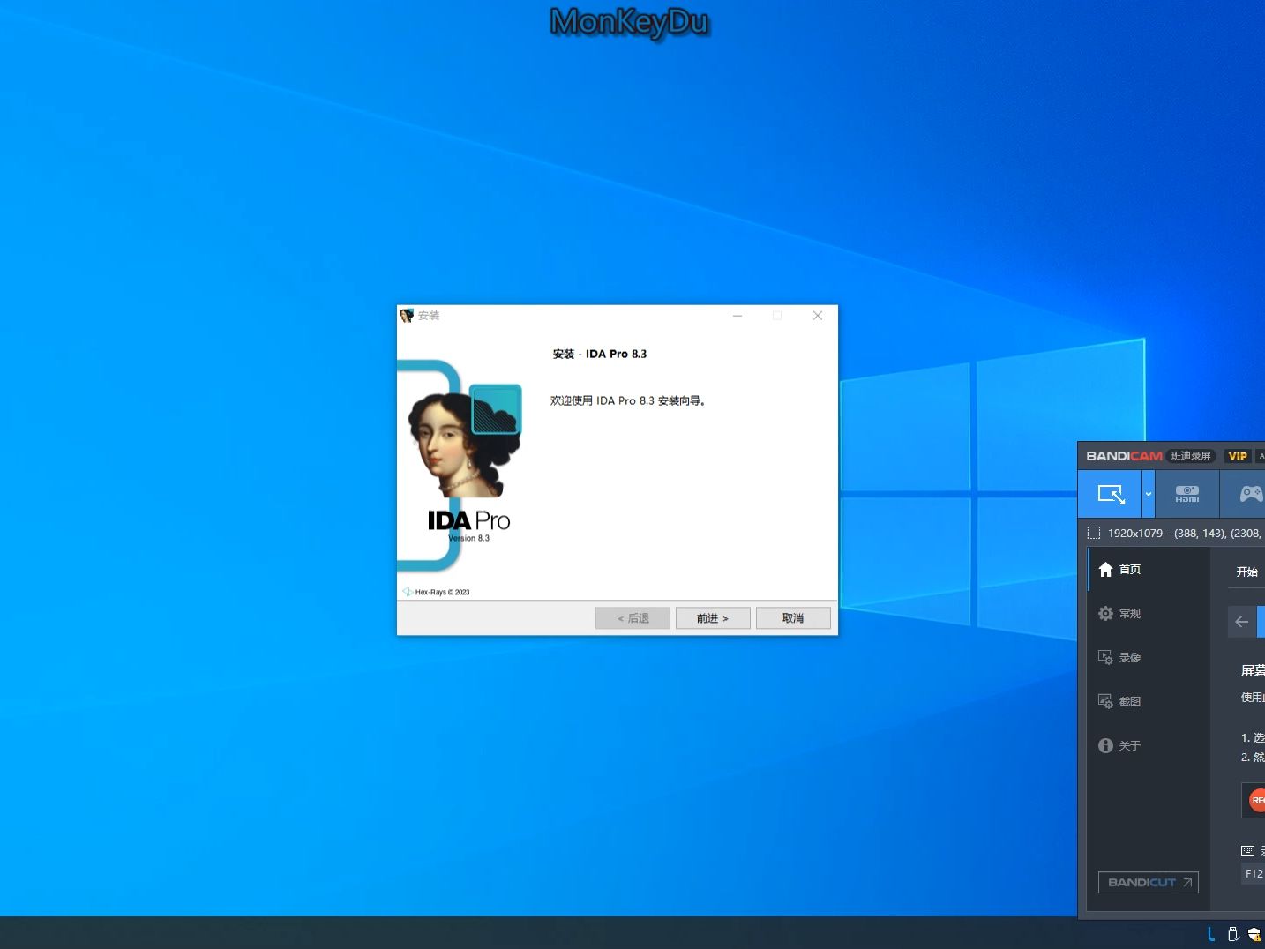Cancel the IDA Pro installer with 取消

[x=792, y=617]
